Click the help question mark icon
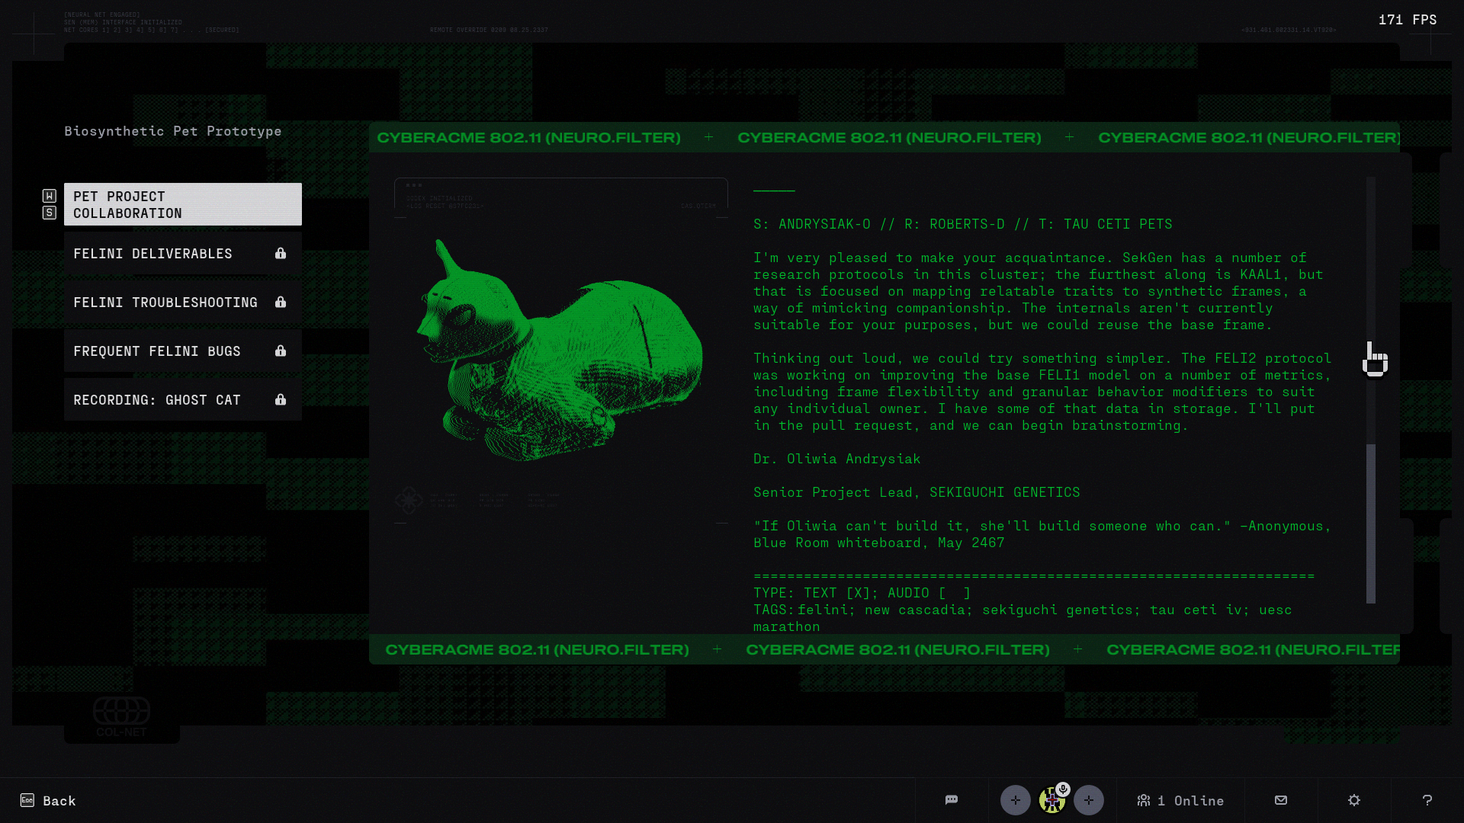Screen dimensions: 1464x823 [1427, 800]
